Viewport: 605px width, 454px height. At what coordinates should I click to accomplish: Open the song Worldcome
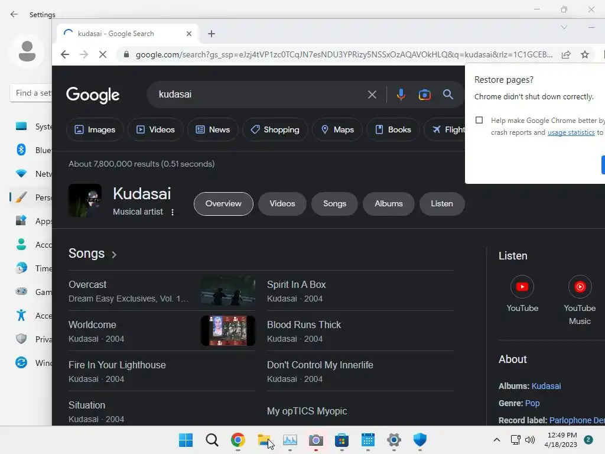coord(92,325)
